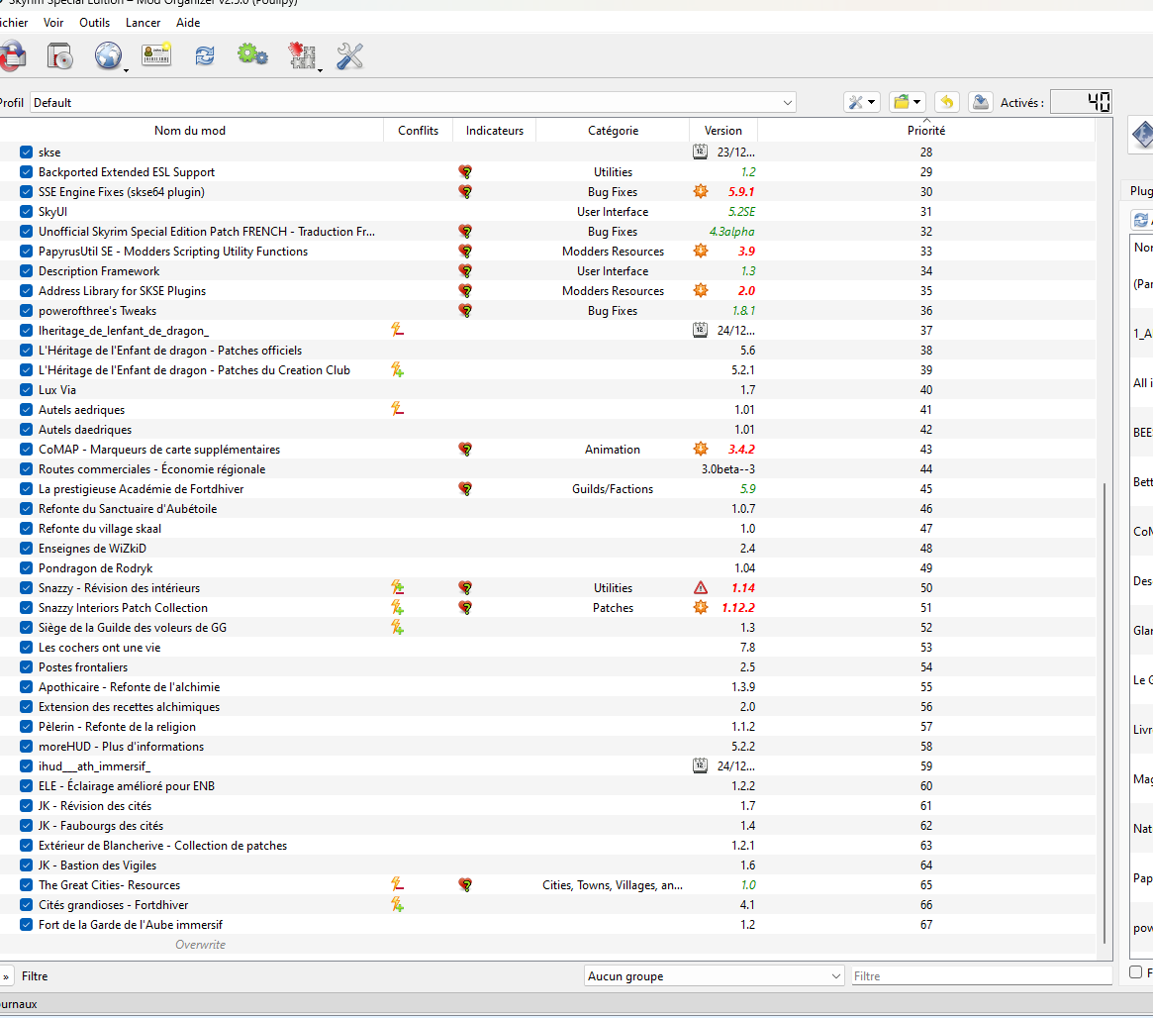Click the conflict icon for Siège de la Guilde des voleurs
The image size is (1153, 1018).
click(397, 628)
